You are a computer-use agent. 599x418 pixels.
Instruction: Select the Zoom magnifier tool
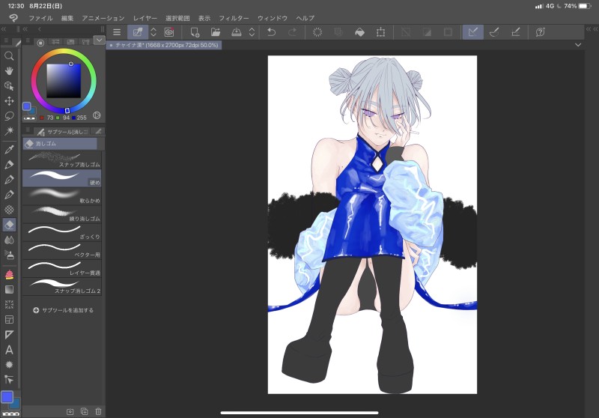click(x=9, y=55)
